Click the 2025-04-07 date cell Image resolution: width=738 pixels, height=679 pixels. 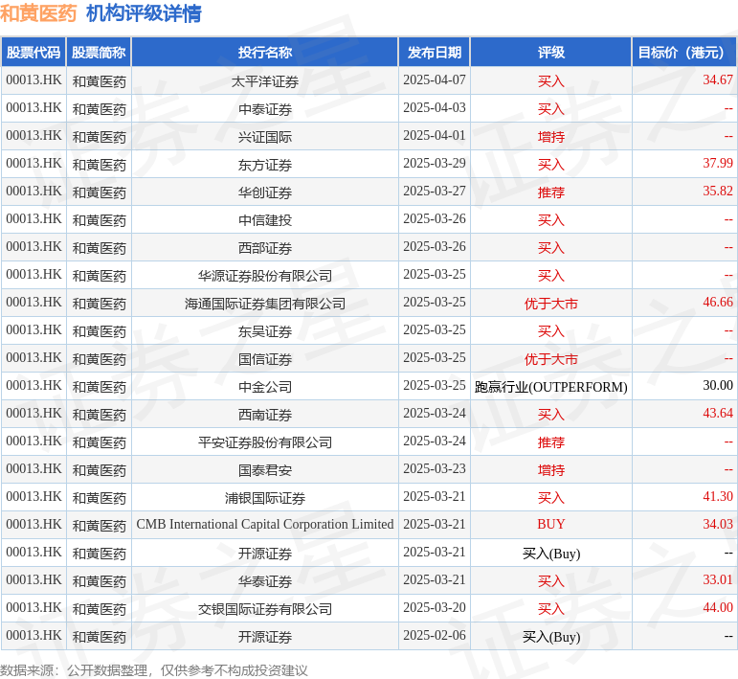click(x=435, y=80)
